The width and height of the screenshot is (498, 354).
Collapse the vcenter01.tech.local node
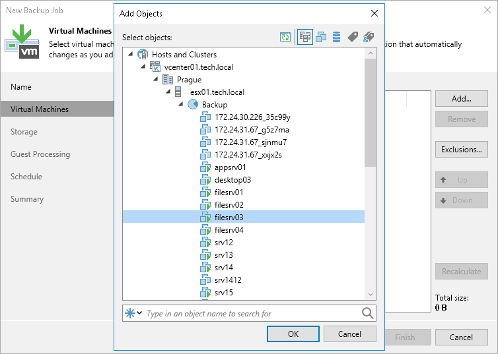(x=143, y=67)
